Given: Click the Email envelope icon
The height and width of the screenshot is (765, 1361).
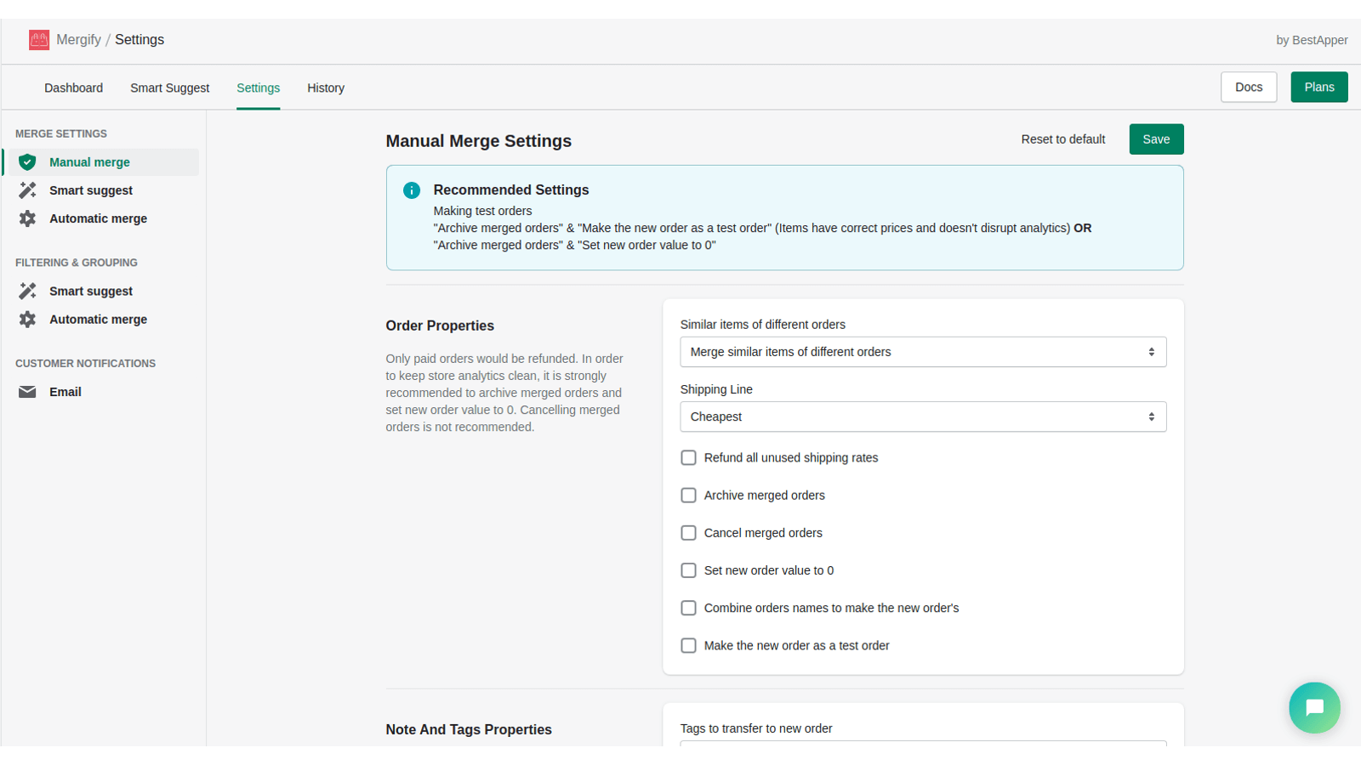Looking at the screenshot, I should coord(27,392).
